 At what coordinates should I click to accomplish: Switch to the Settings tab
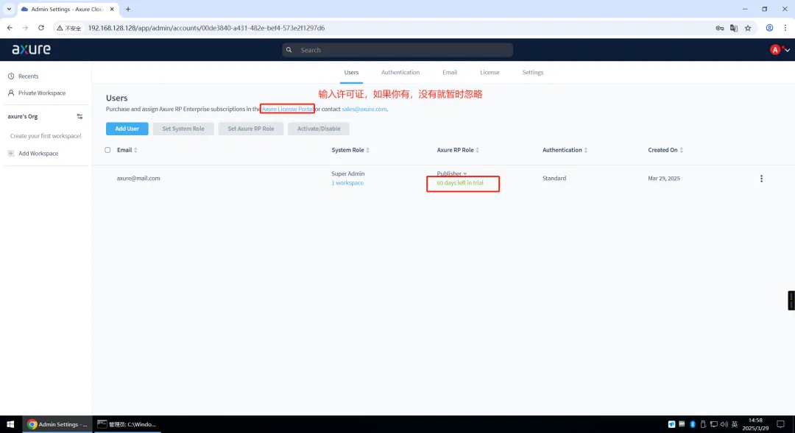click(533, 73)
